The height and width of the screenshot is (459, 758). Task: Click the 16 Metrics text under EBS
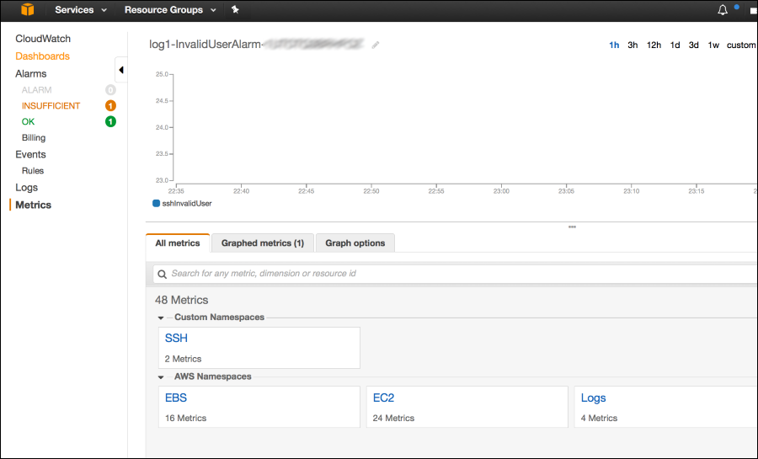185,419
